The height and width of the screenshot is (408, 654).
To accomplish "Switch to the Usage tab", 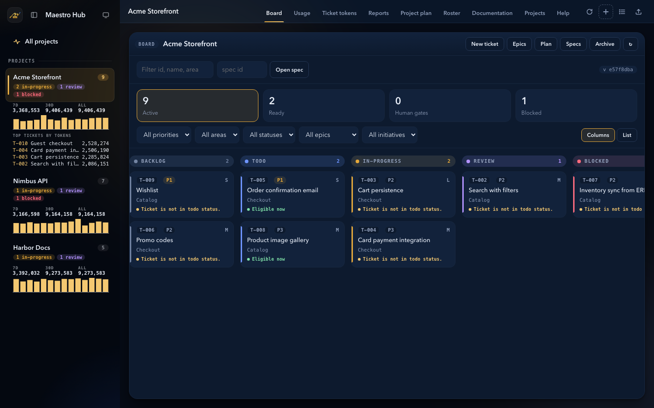I will pos(302,13).
